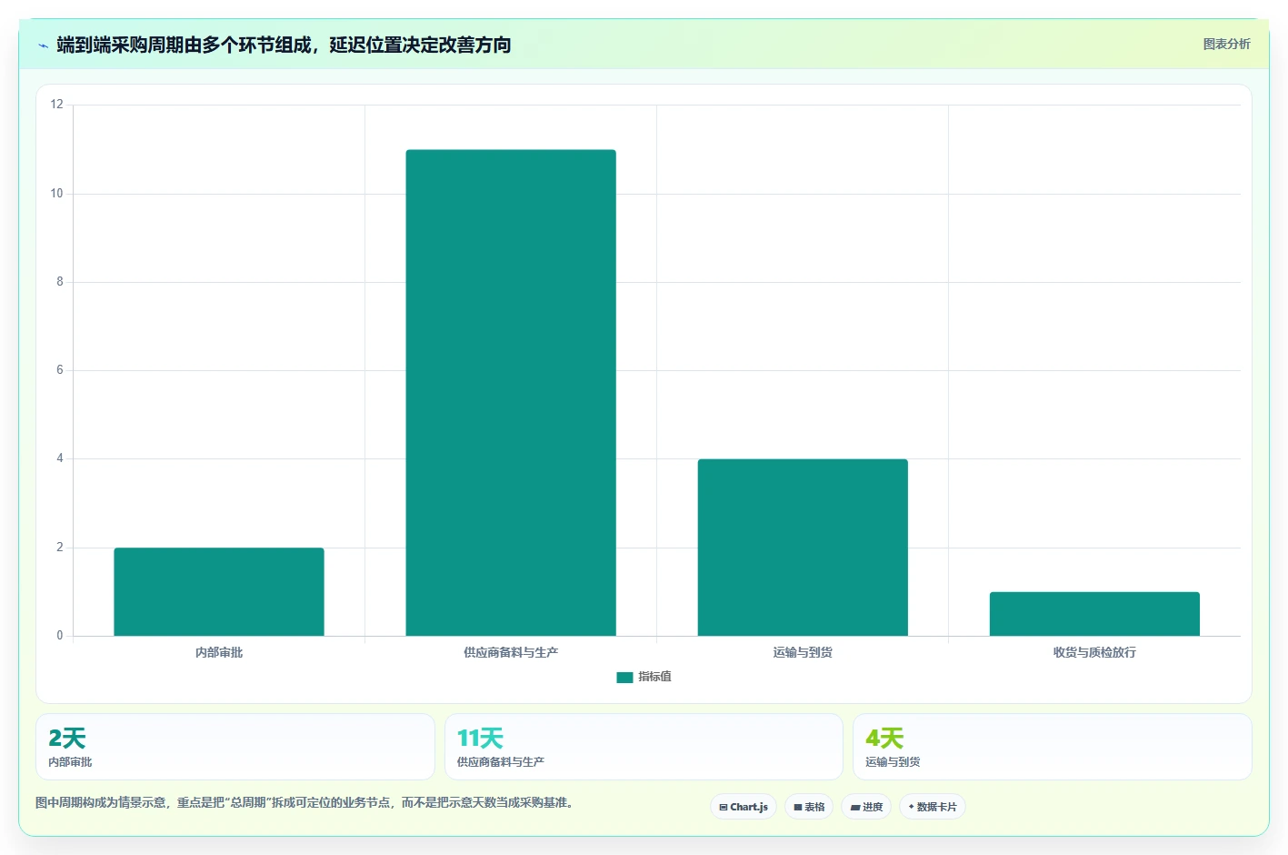
Task: Click the 表格 tag chip
Action: (x=809, y=807)
